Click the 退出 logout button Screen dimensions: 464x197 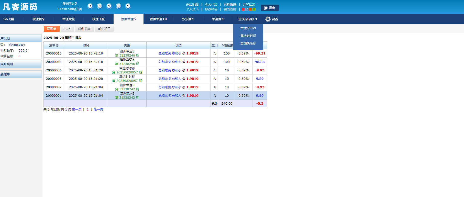tap(270, 8)
